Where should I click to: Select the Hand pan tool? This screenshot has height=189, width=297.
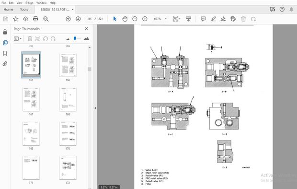click(x=125, y=19)
